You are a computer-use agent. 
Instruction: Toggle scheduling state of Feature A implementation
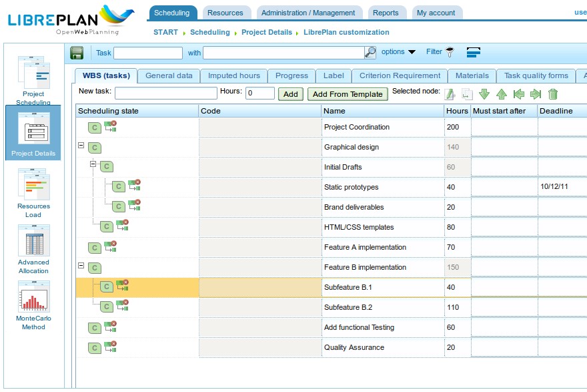coord(95,248)
